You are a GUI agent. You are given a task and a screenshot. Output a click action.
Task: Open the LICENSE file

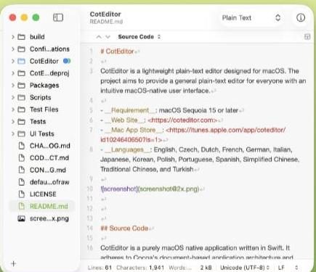43,194
